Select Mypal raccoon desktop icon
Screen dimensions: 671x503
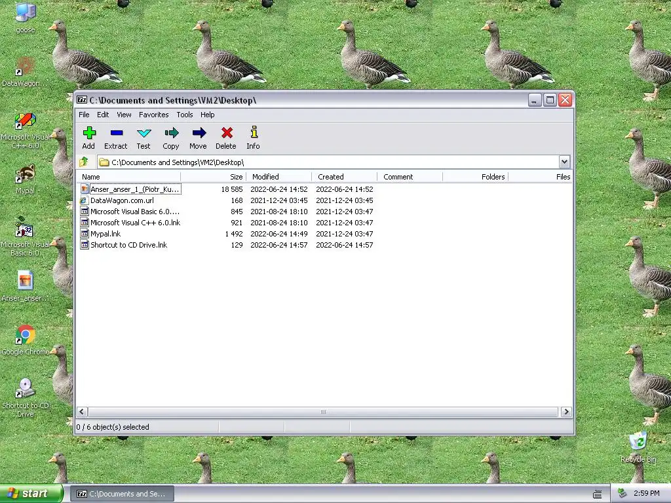[26, 174]
